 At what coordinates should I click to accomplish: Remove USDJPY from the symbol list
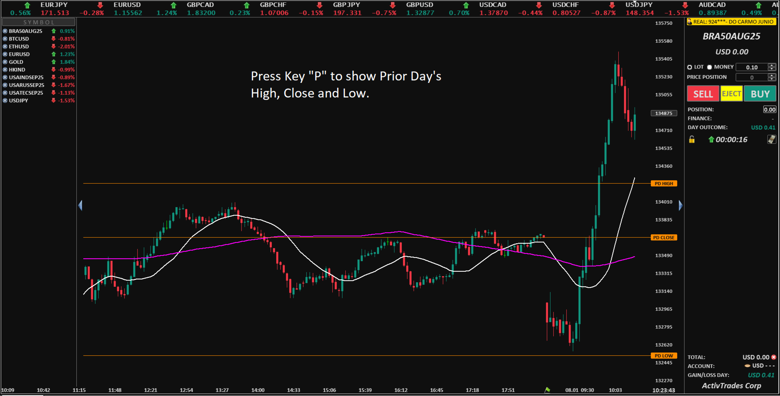pyautogui.click(x=5, y=101)
